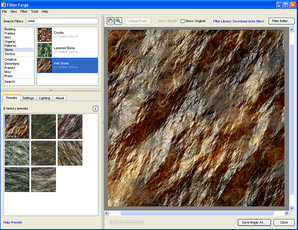Toggle the Show Border checkbox
The height and width of the screenshot is (230, 298).
click(x=156, y=21)
